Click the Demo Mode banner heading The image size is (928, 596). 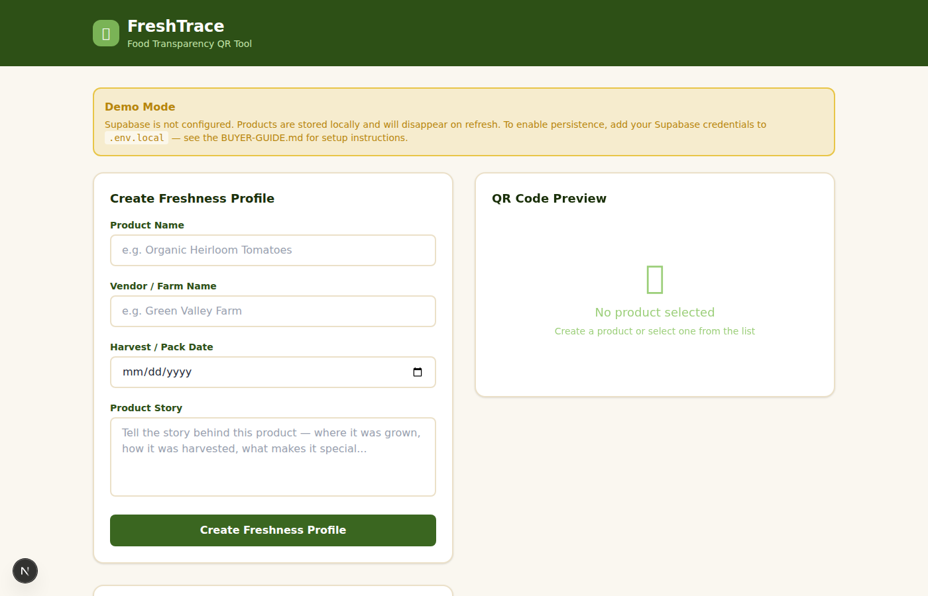pyautogui.click(x=140, y=107)
